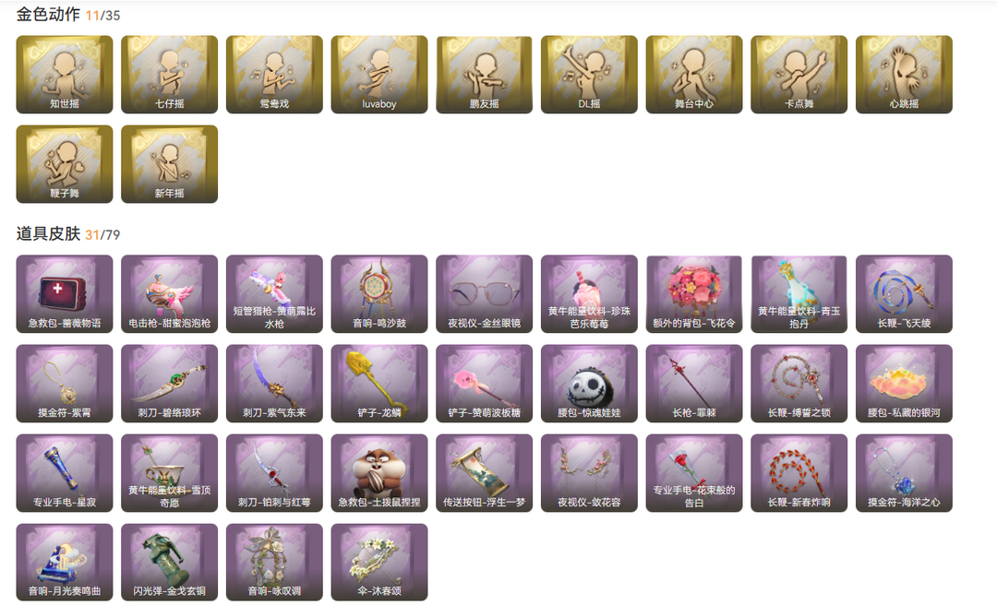Screen dimensions: 997x605
Task: Choose the 长鞭-飞天绫 skin
Action: (x=904, y=293)
